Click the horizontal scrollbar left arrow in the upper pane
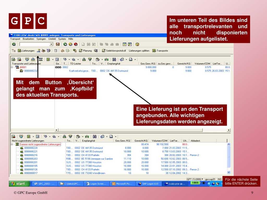This screenshot has height=200, width=267. (x=56, y=130)
